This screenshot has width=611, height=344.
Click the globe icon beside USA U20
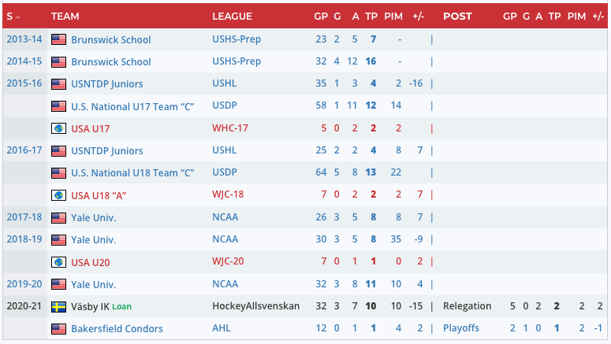[x=58, y=262]
